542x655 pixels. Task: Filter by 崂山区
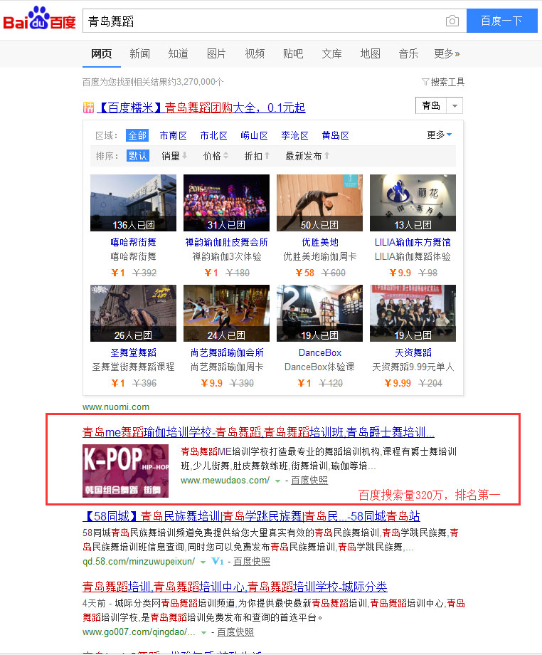coord(254,135)
